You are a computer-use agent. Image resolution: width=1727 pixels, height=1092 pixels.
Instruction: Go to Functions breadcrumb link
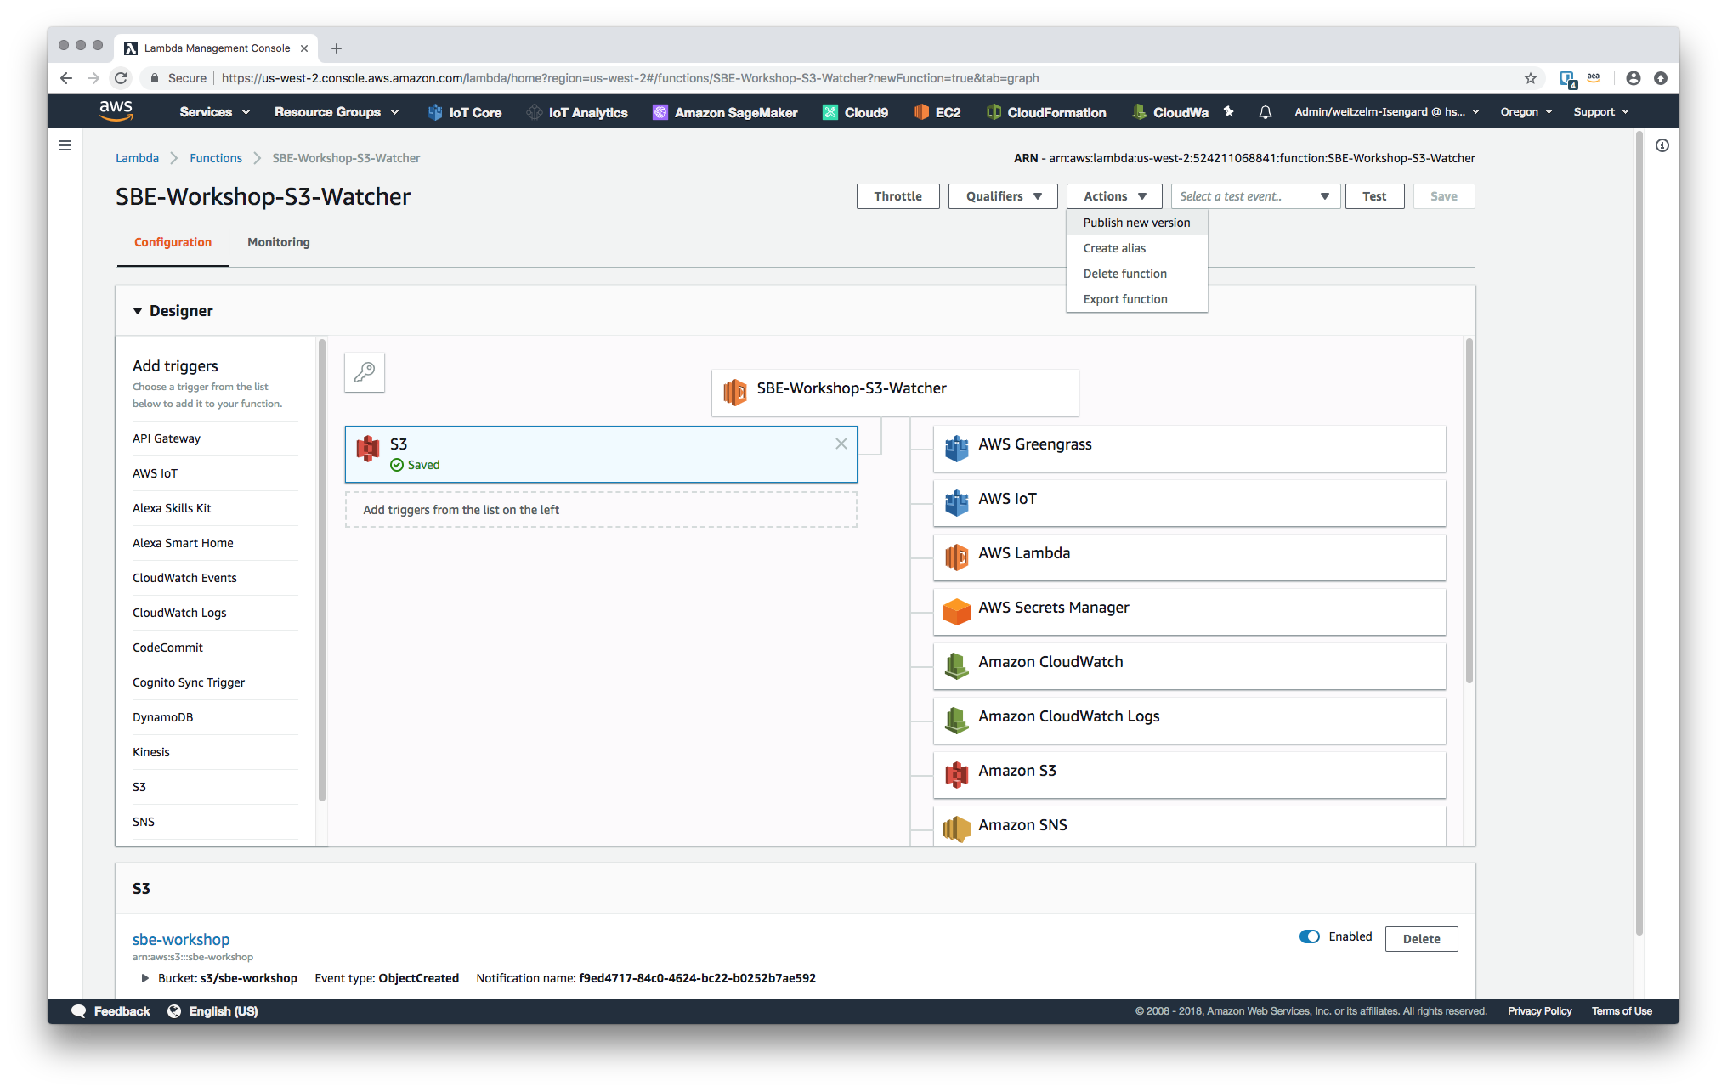coord(216,158)
